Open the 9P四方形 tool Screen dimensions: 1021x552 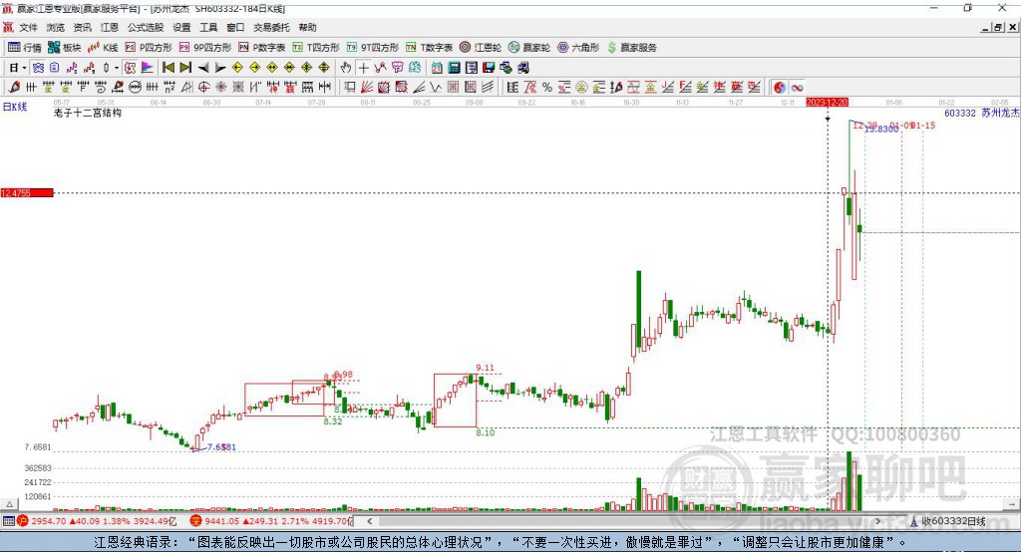205,48
